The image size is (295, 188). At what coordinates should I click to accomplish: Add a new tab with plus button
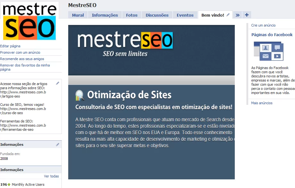point(247,15)
